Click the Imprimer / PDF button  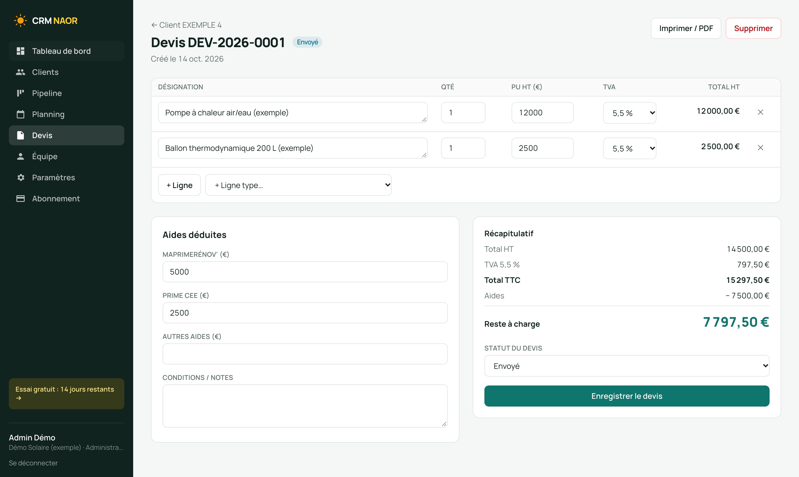[x=686, y=28]
